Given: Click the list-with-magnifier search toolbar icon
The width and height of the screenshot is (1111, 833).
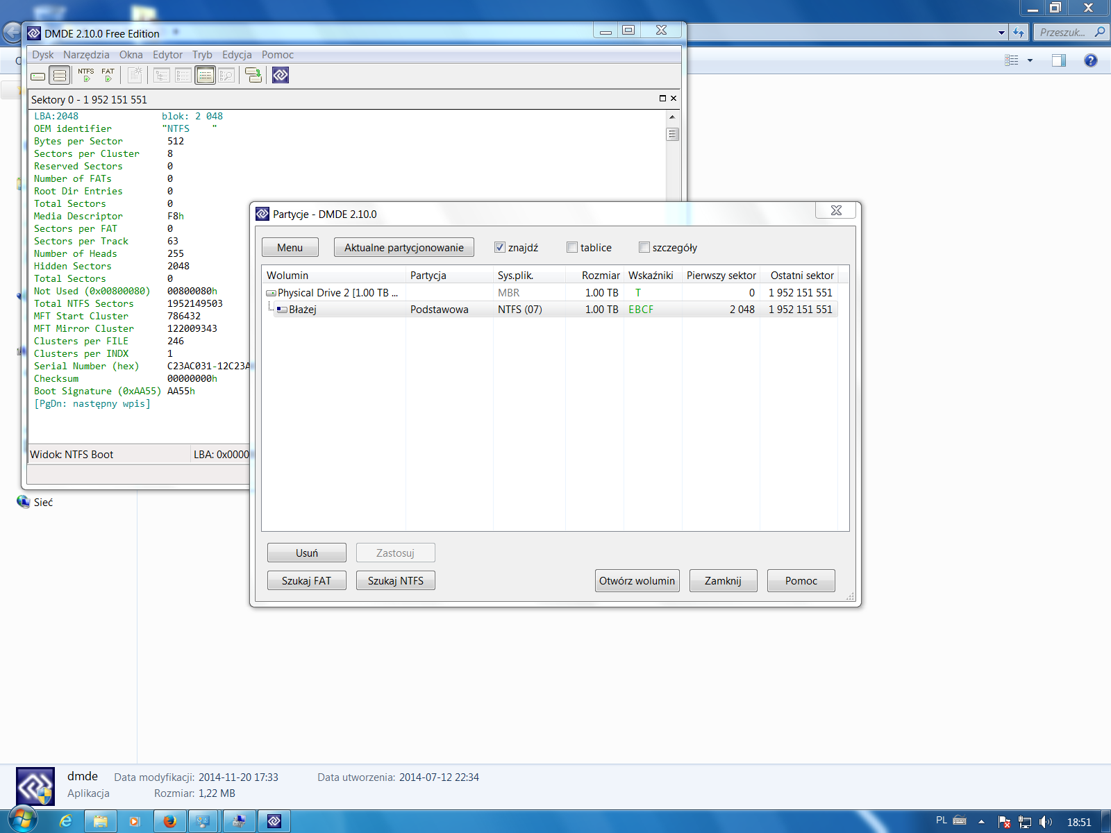Looking at the screenshot, I should (x=226, y=75).
